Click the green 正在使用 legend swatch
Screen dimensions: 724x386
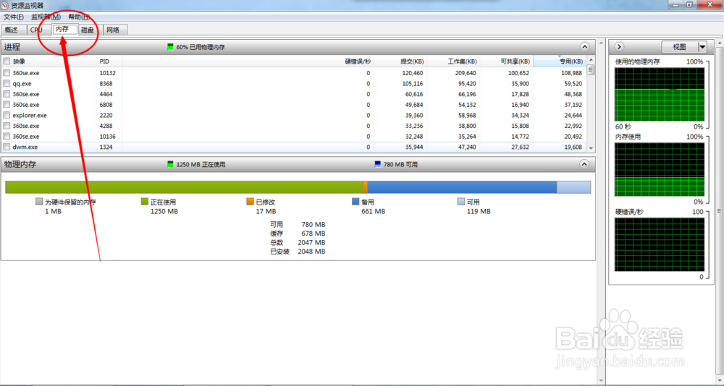click(145, 202)
